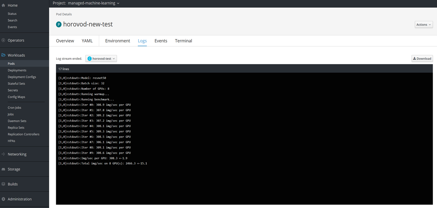Switch to the YAML tab
Screen dimensions: 437x208
tap(87, 41)
